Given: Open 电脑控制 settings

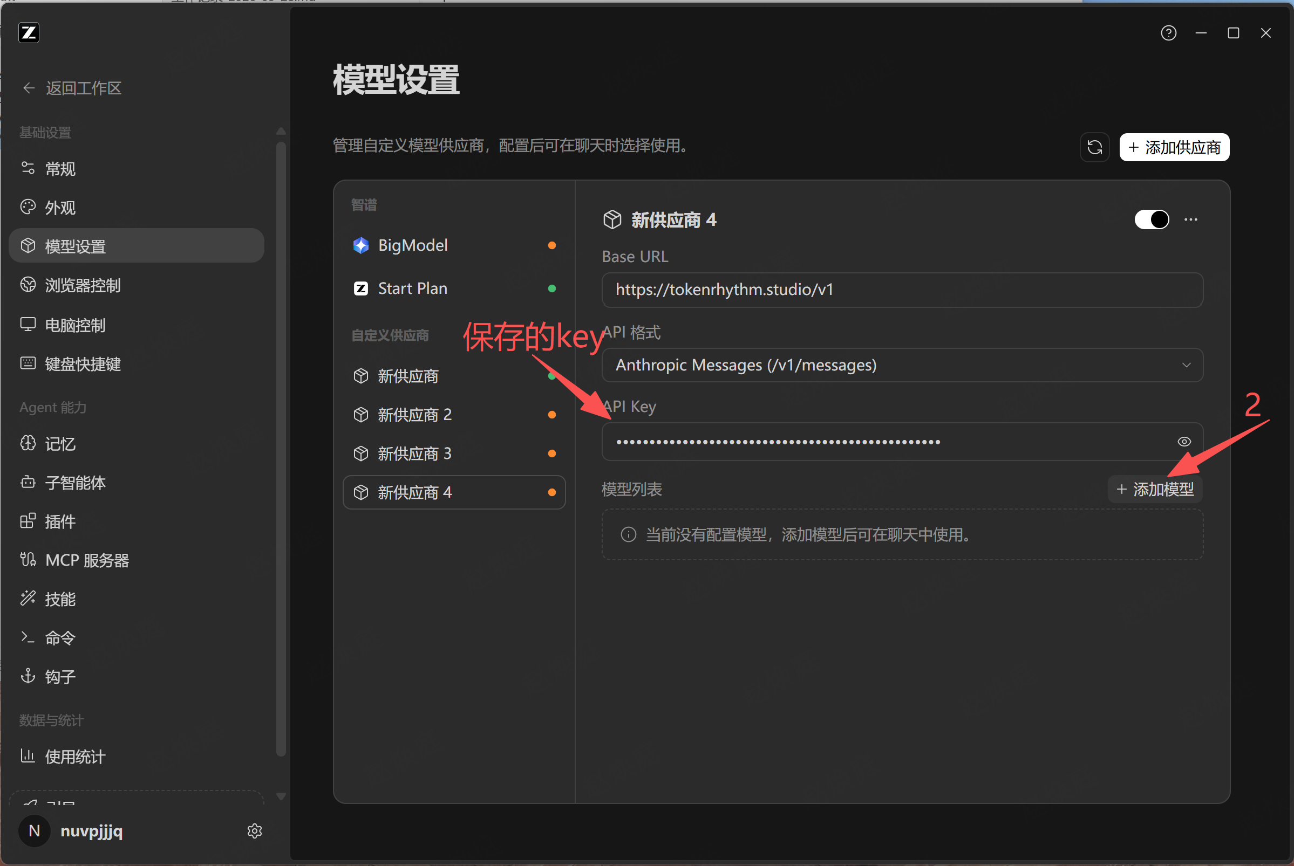Looking at the screenshot, I should coord(136,325).
